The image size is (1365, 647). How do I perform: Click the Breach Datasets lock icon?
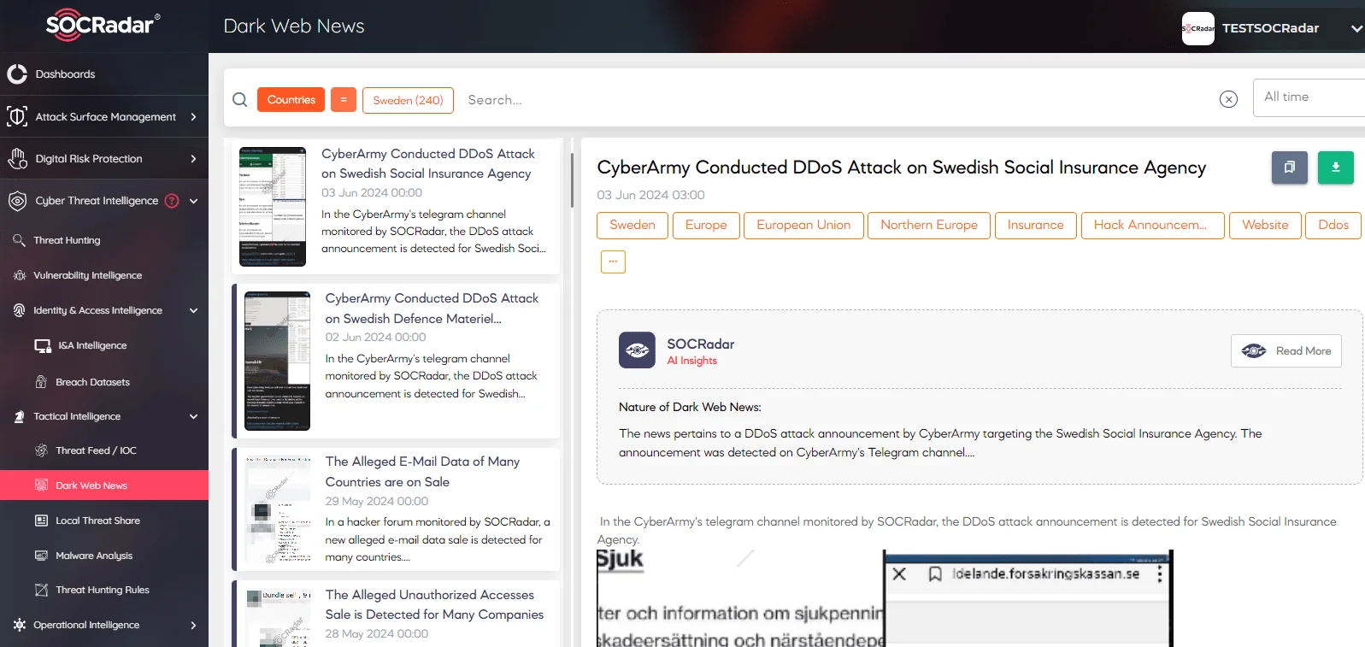pyautogui.click(x=41, y=381)
